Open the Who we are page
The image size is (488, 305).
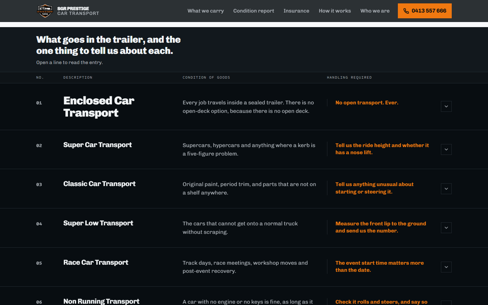375,11
